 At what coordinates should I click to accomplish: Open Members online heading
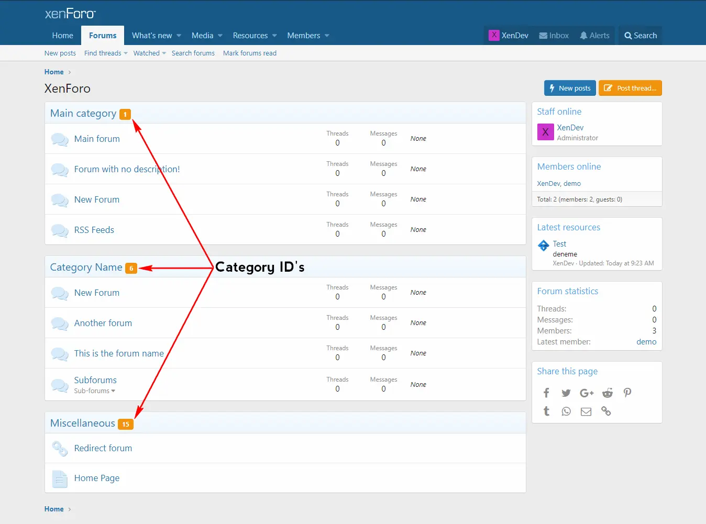569,167
